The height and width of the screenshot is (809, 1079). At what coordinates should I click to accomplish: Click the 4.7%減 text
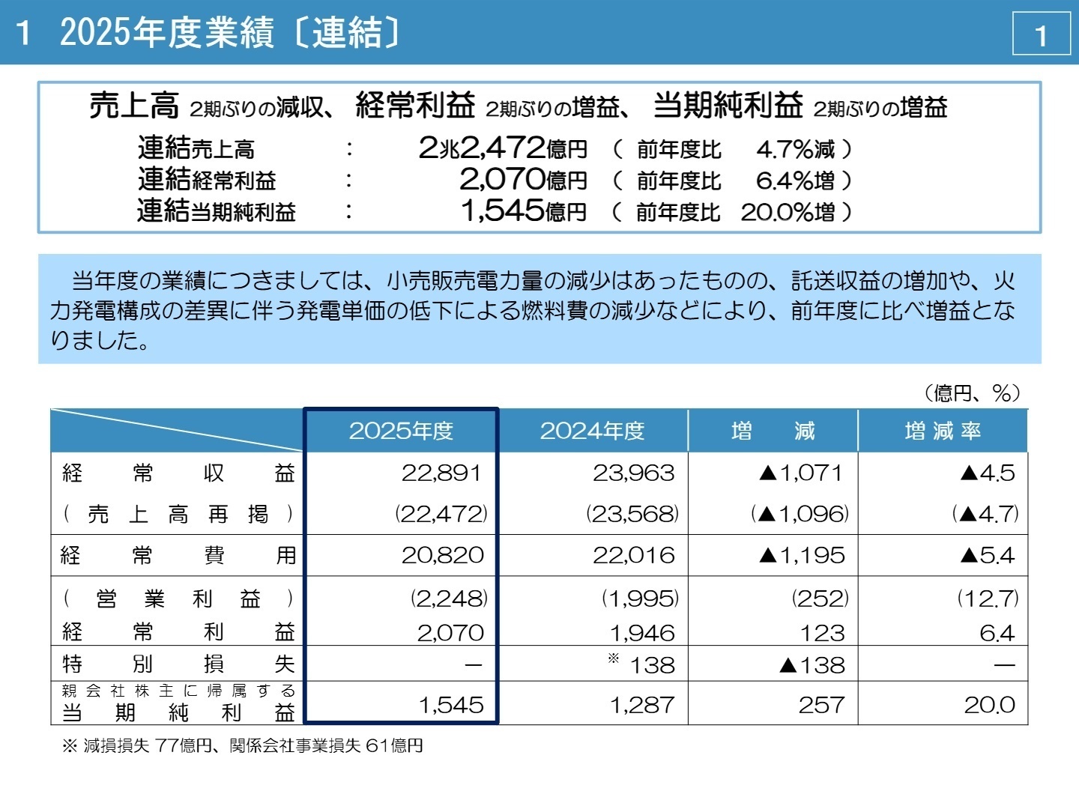point(795,149)
